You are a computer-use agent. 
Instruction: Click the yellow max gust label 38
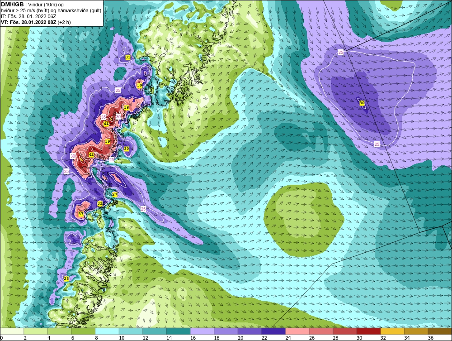[x=126, y=107]
